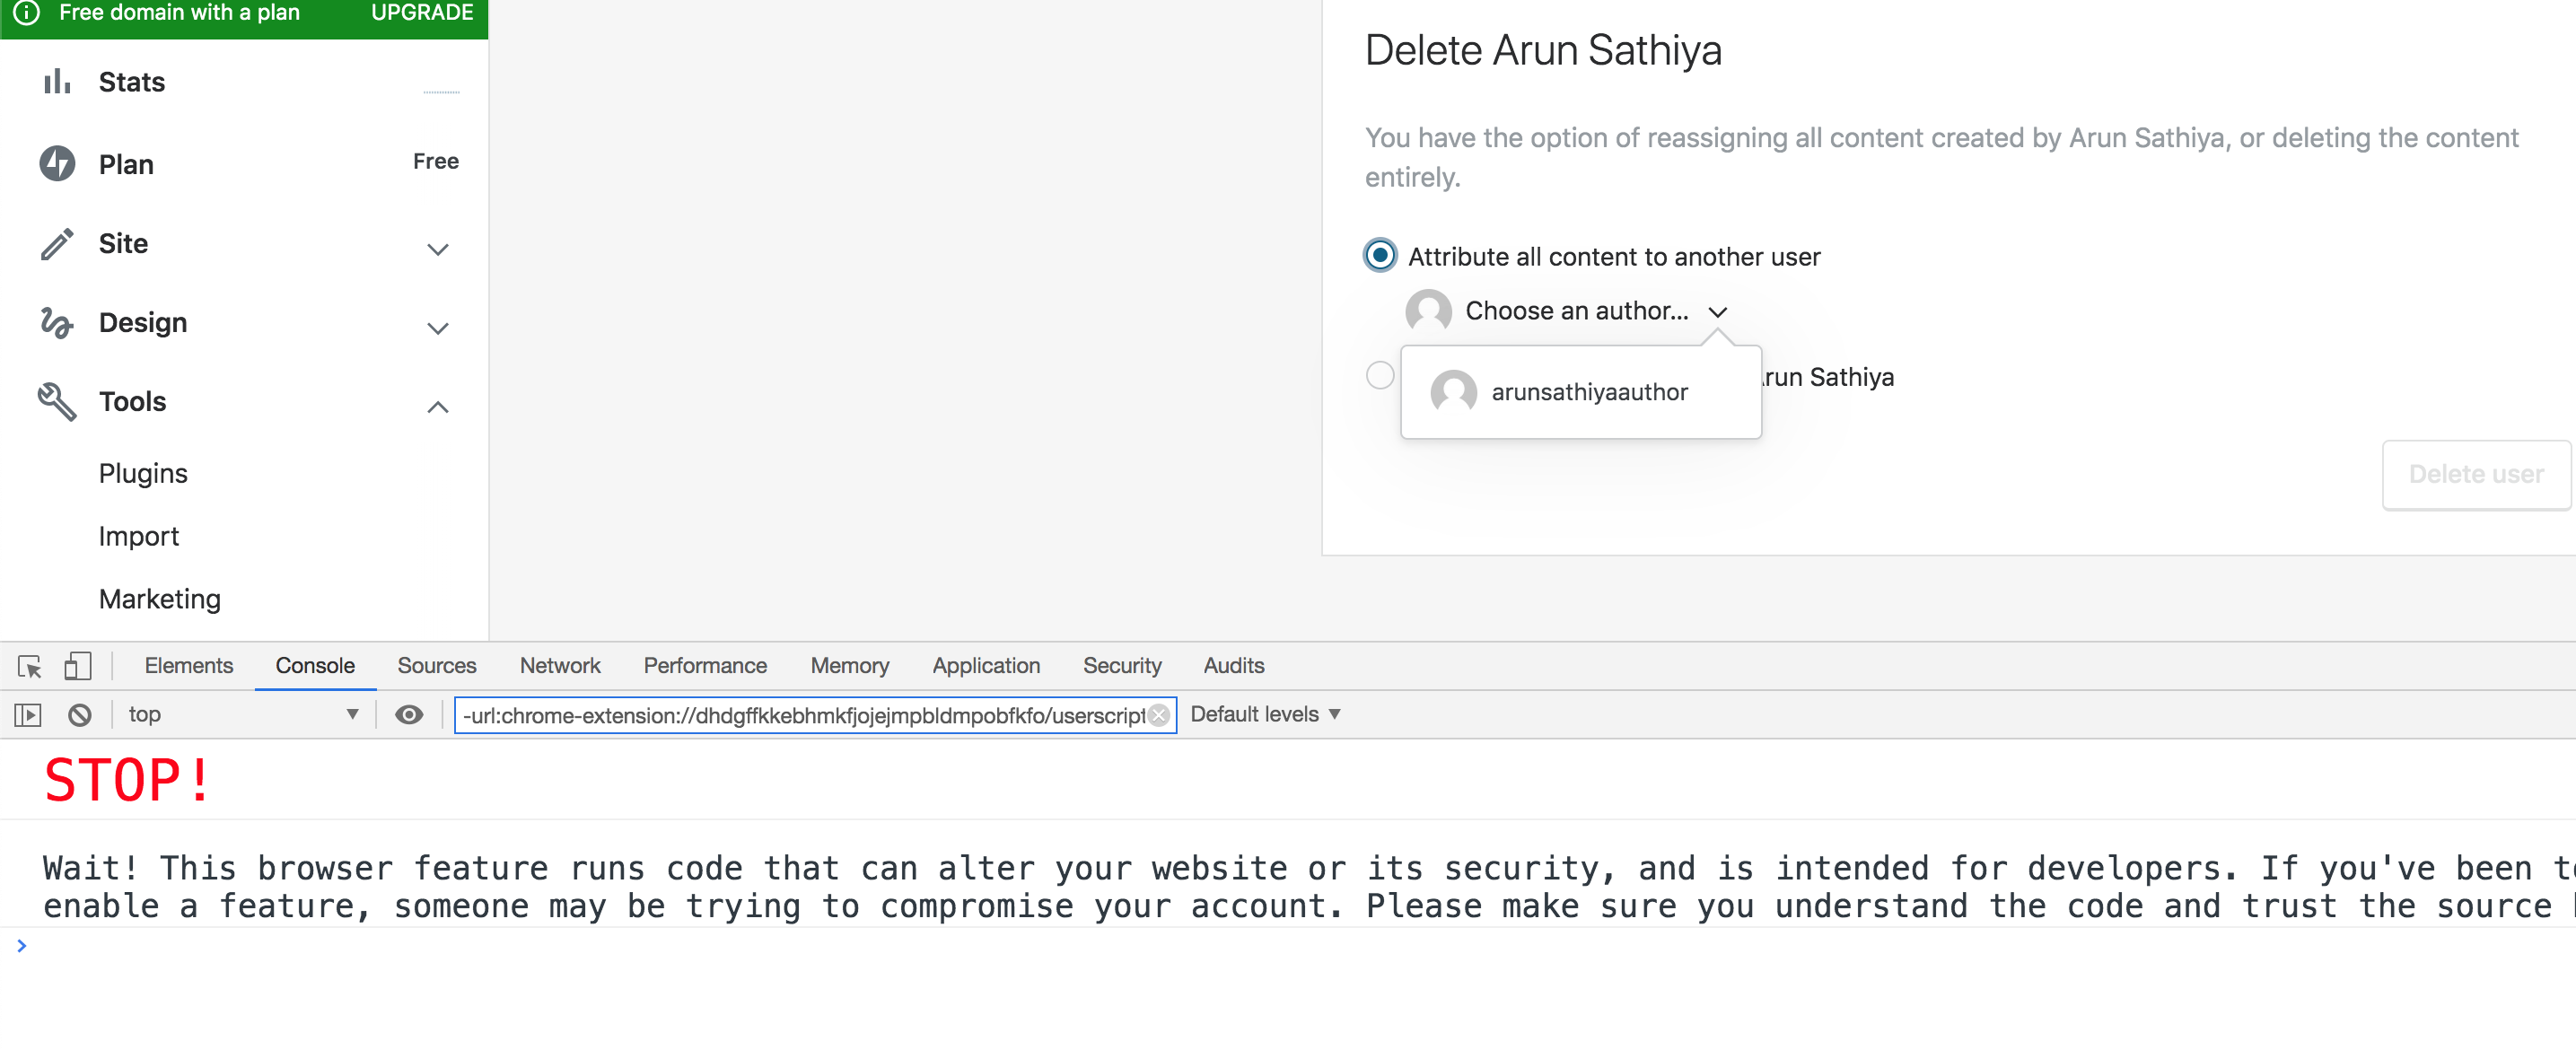Click the Design squiggle icon
This screenshot has width=2576, height=1050.
[58, 322]
